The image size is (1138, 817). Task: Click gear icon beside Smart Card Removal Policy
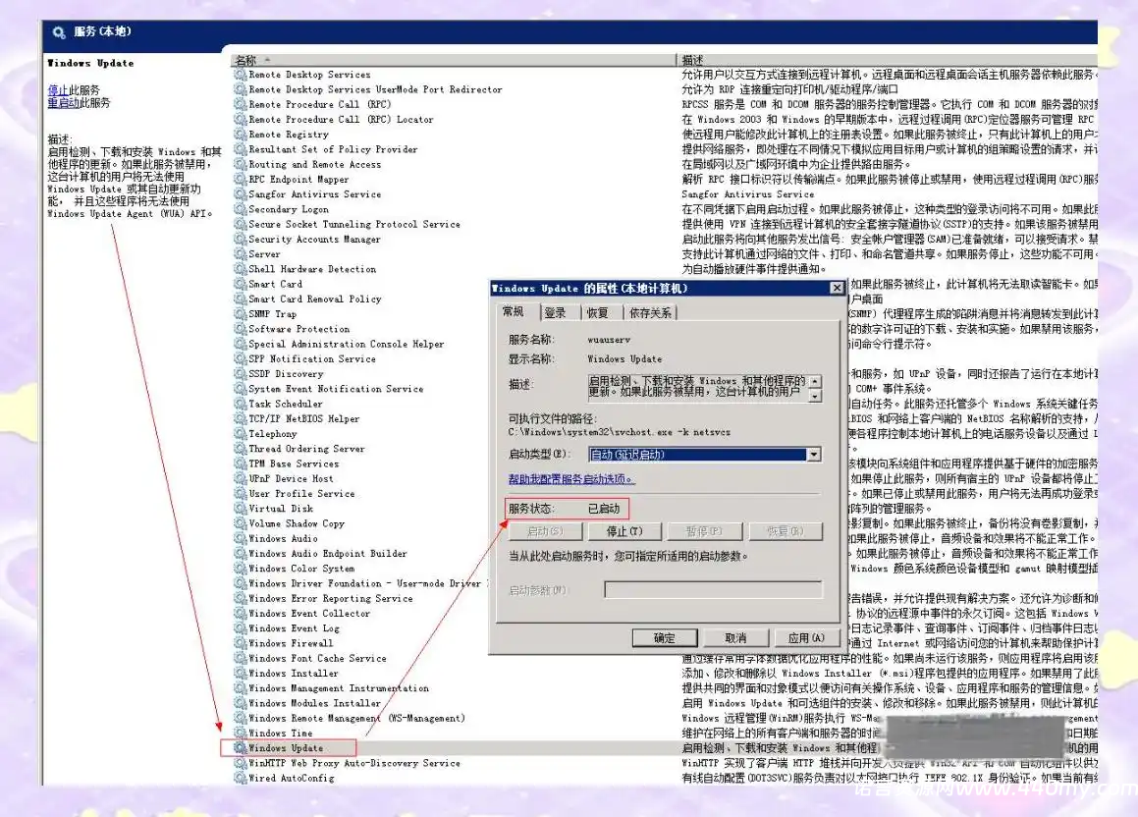click(x=240, y=299)
